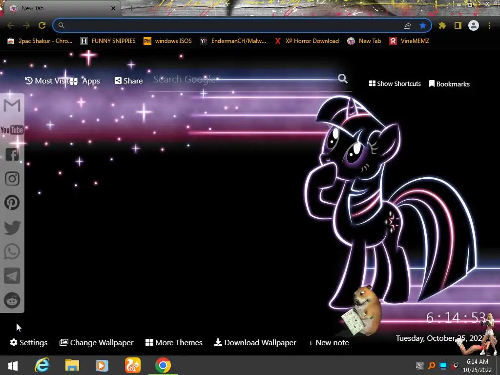
Task: Go forward with the forward arrow
Action: click(x=26, y=25)
